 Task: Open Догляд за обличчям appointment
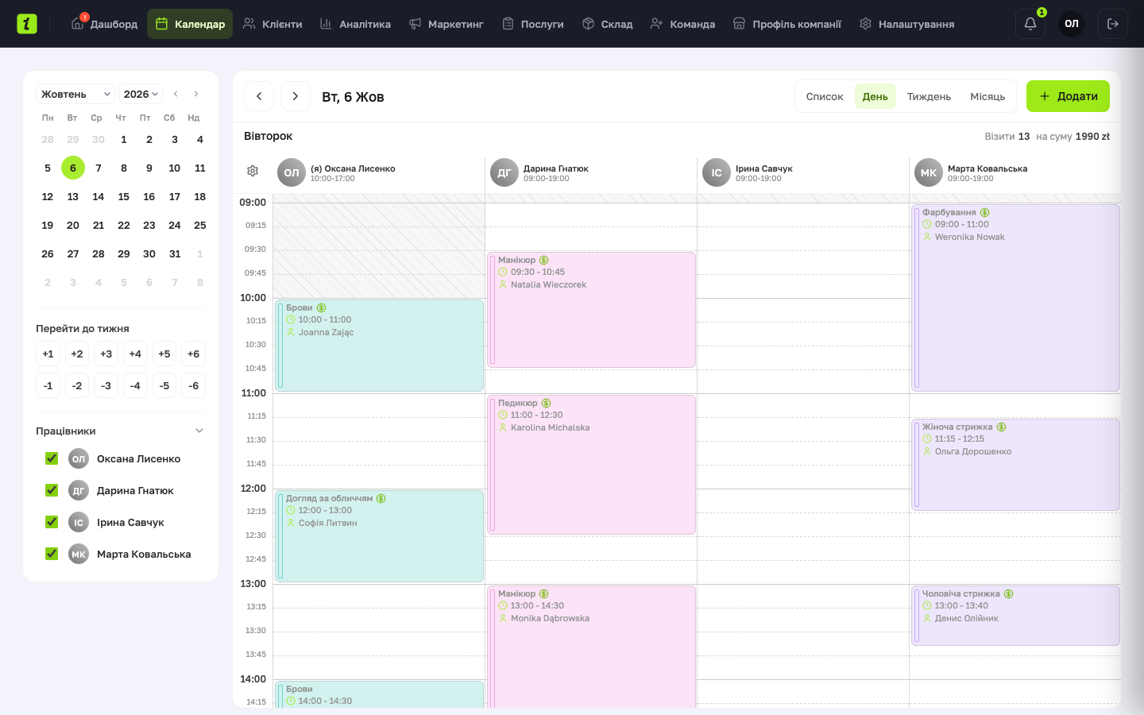tap(379, 536)
